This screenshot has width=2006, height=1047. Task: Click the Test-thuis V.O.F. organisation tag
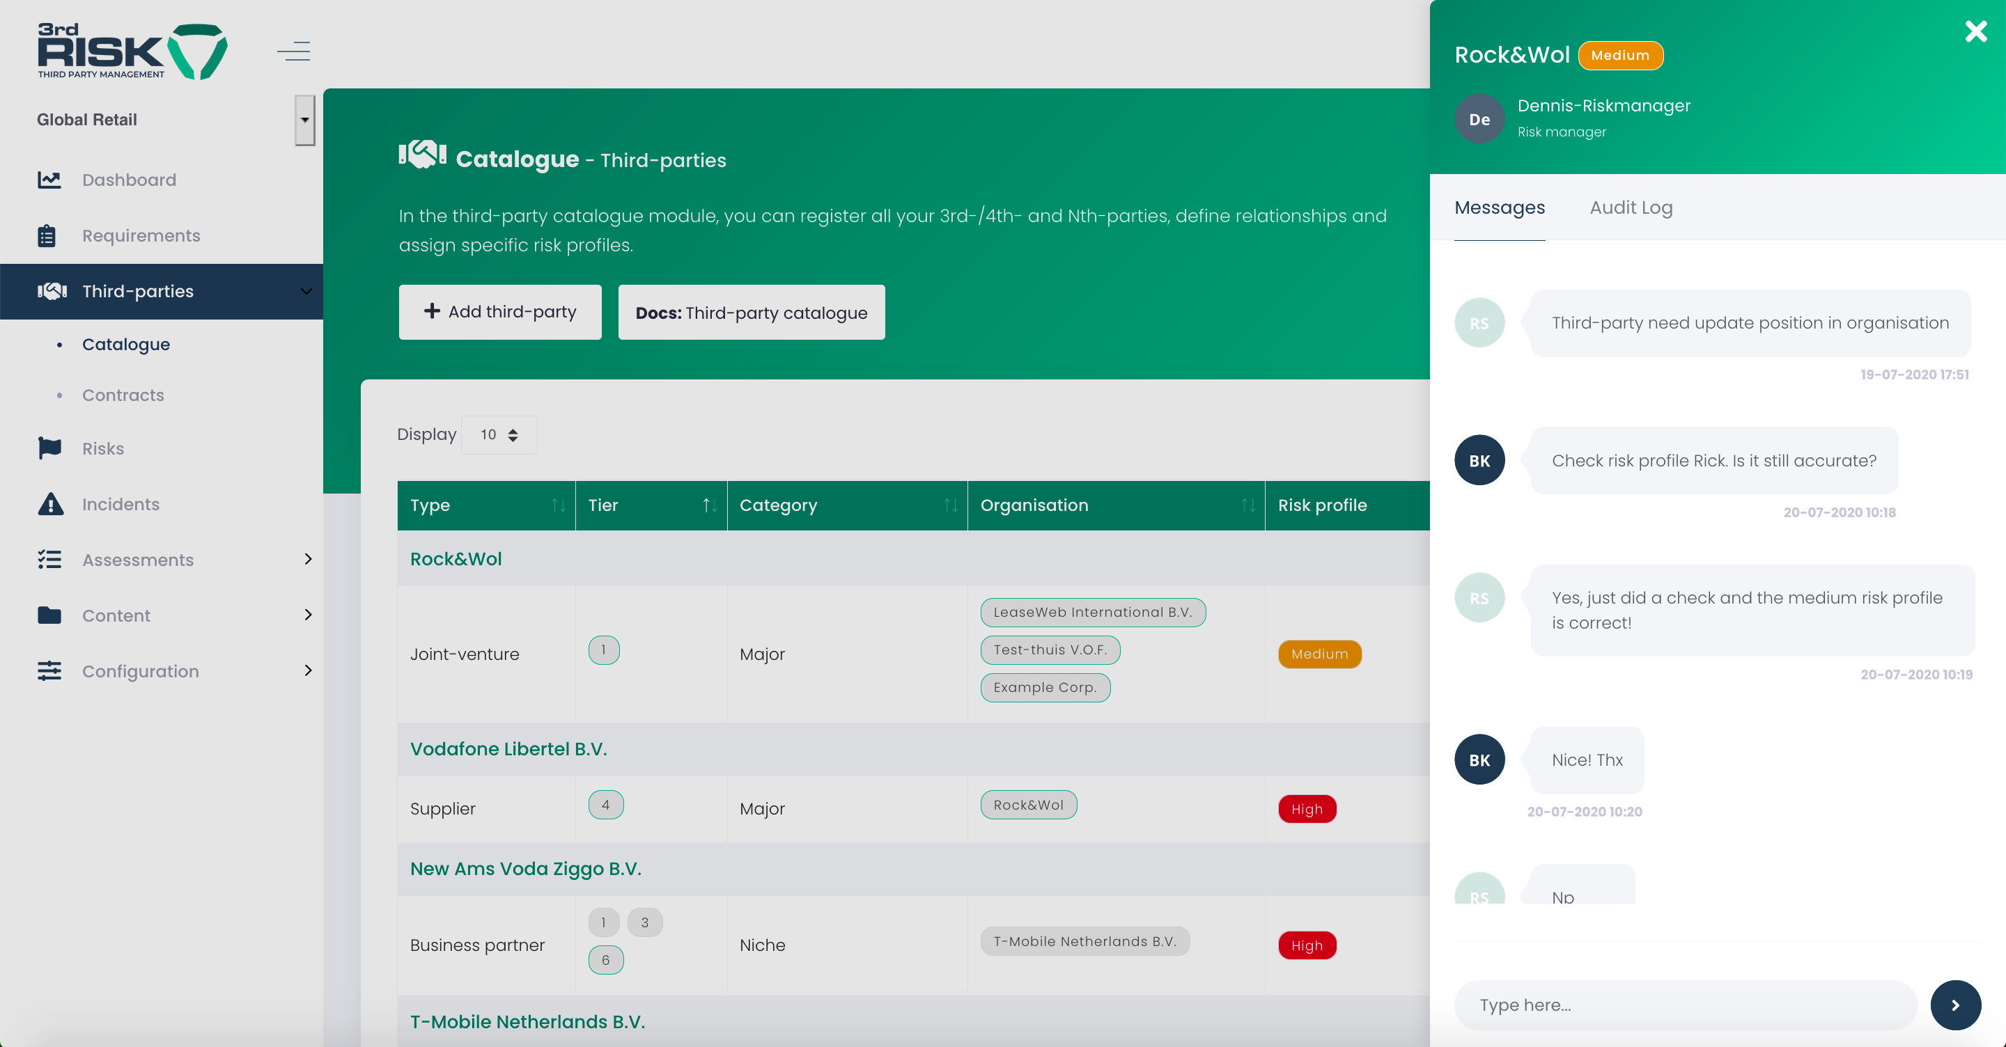1050,650
